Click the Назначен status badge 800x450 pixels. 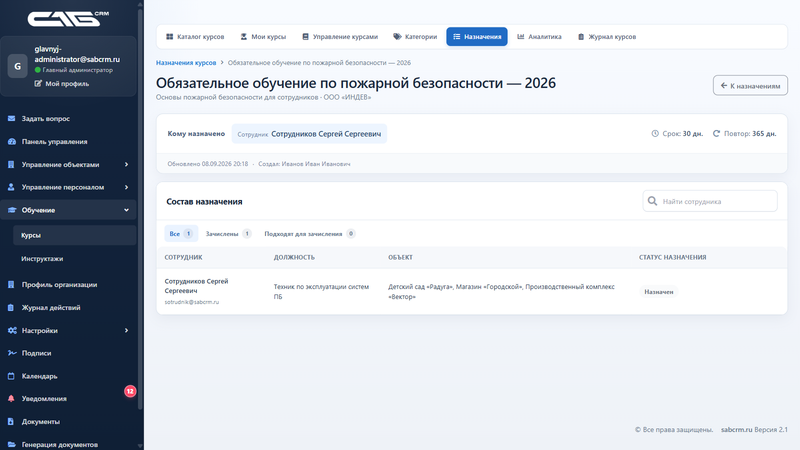(658, 292)
